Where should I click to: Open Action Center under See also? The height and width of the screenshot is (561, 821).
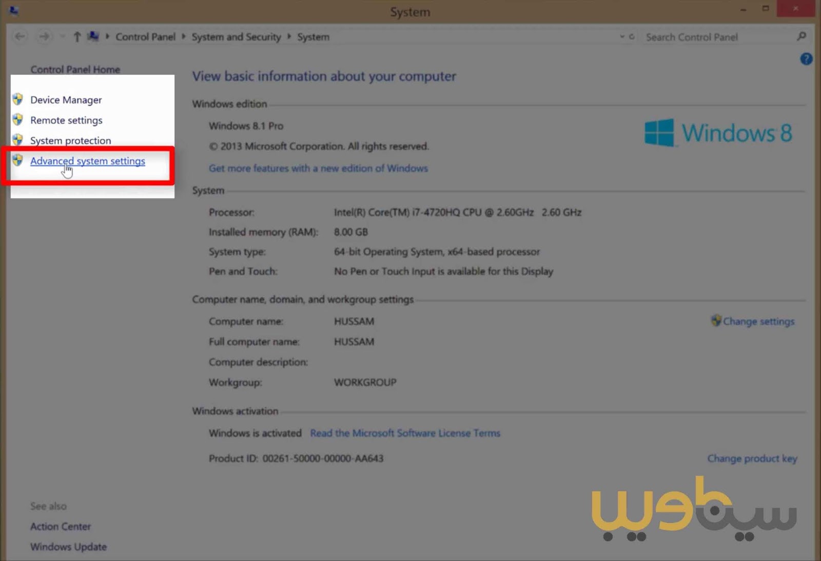[61, 526]
